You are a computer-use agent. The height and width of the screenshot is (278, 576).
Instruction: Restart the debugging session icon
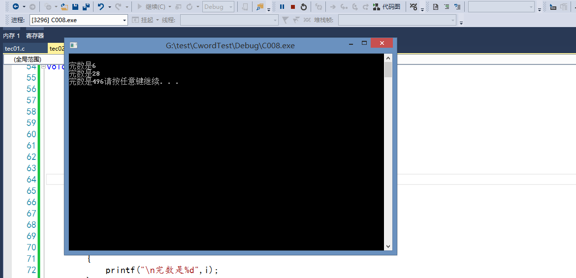[x=303, y=6]
